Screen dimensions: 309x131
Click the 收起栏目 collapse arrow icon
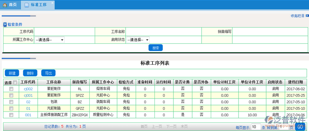307,16
